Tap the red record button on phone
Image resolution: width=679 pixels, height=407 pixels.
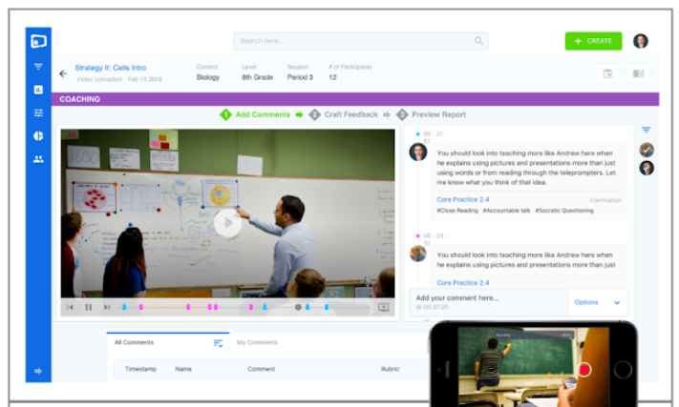pyautogui.click(x=584, y=370)
